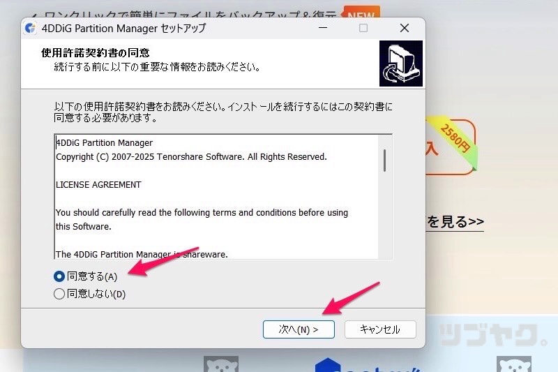Click the キャンセル button
Image resolution: width=558 pixels, height=372 pixels.
(x=380, y=329)
